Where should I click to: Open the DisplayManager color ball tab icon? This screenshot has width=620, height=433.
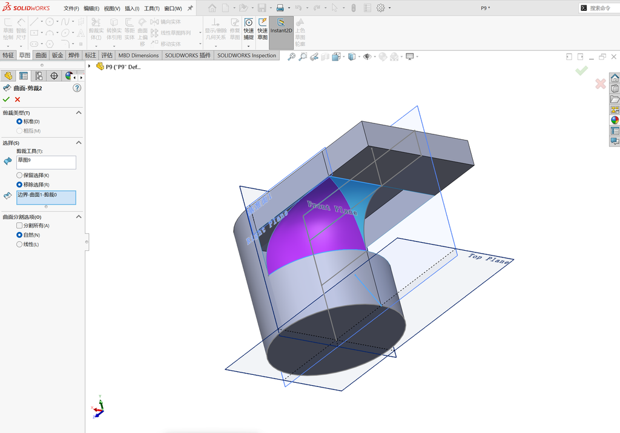tap(69, 76)
